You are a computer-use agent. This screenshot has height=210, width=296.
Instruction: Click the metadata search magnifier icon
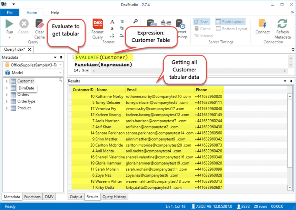[60, 80]
